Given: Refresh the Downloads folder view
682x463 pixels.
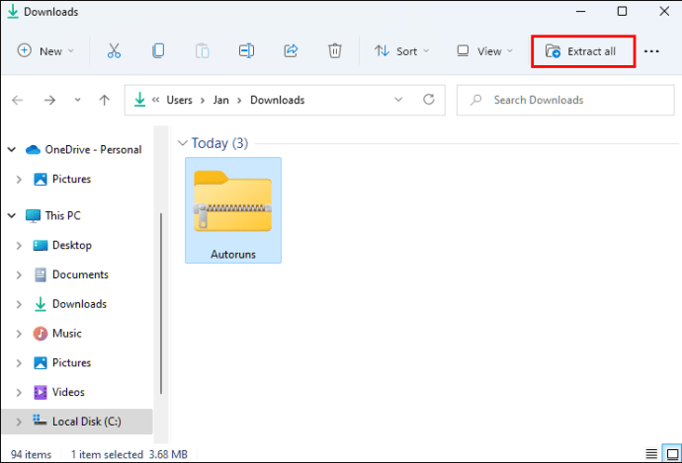Looking at the screenshot, I should pyautogui.click(x=428, y=100).
